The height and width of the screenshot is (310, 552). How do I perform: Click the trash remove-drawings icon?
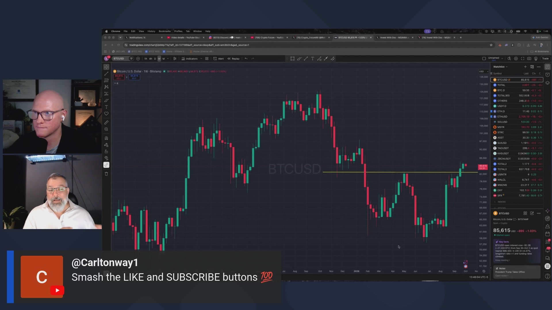[106, 174]
